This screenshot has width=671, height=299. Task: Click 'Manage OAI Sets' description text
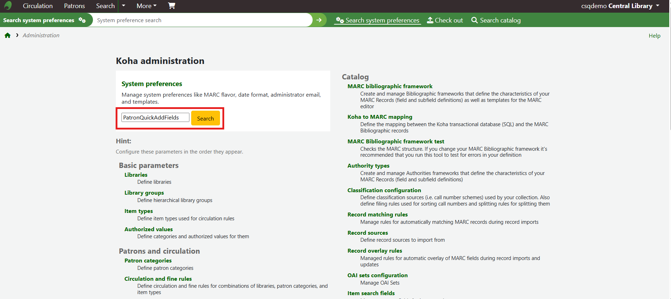pos(380,283)
